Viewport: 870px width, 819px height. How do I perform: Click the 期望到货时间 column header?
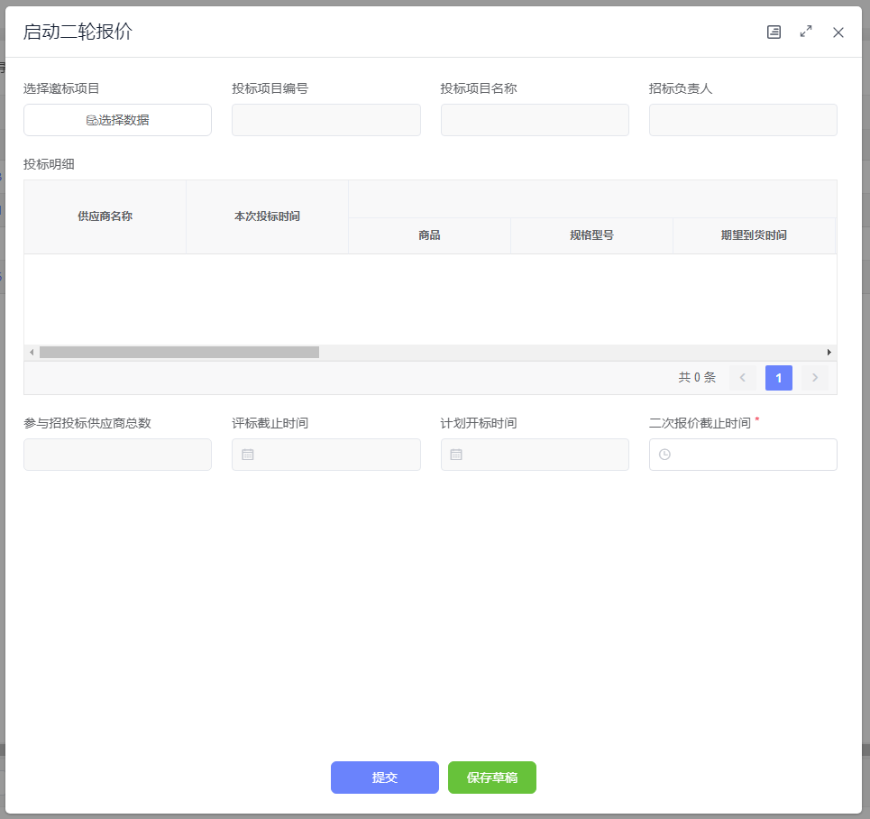click(x=754, y=235)
